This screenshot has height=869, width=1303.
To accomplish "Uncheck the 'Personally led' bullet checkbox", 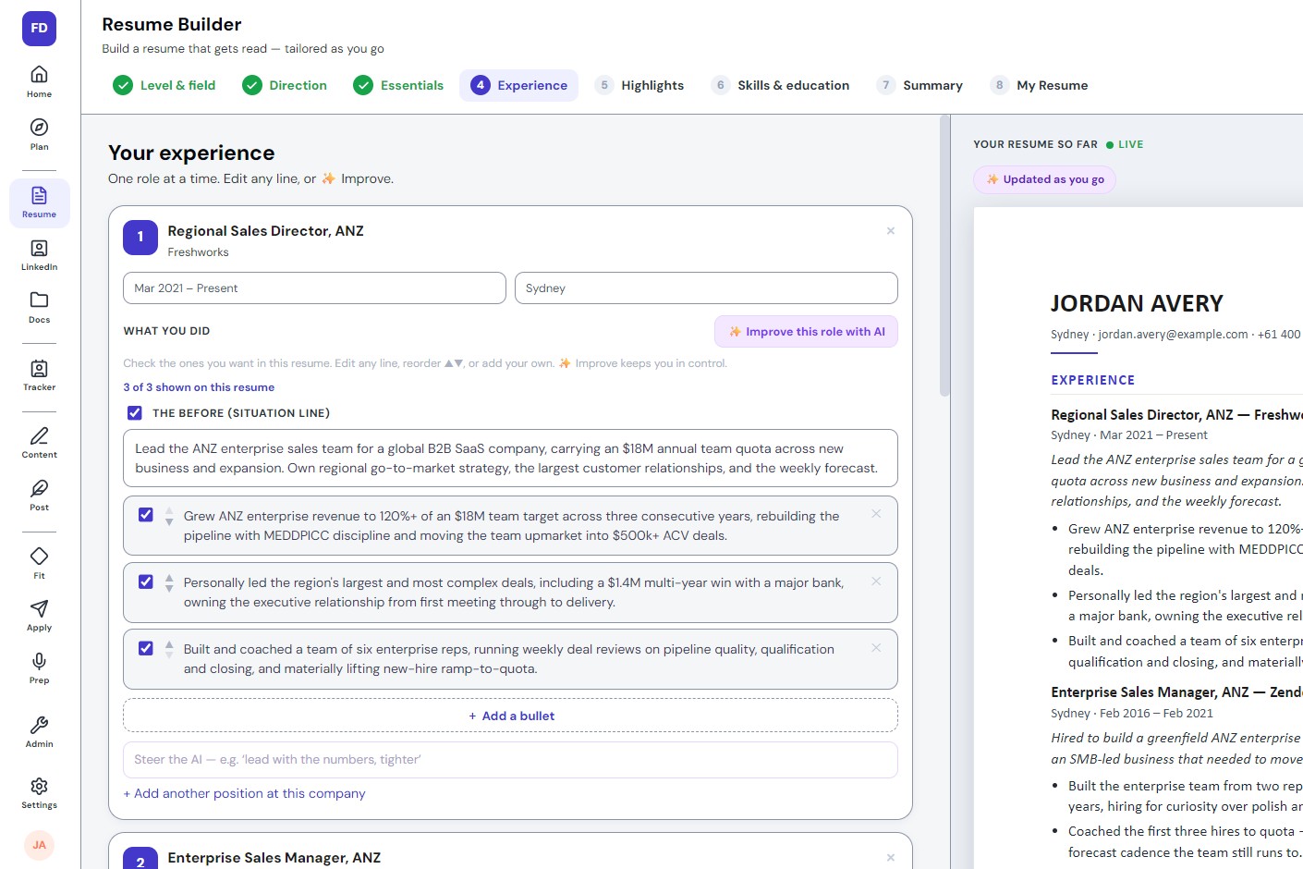I will pos(145,581).
